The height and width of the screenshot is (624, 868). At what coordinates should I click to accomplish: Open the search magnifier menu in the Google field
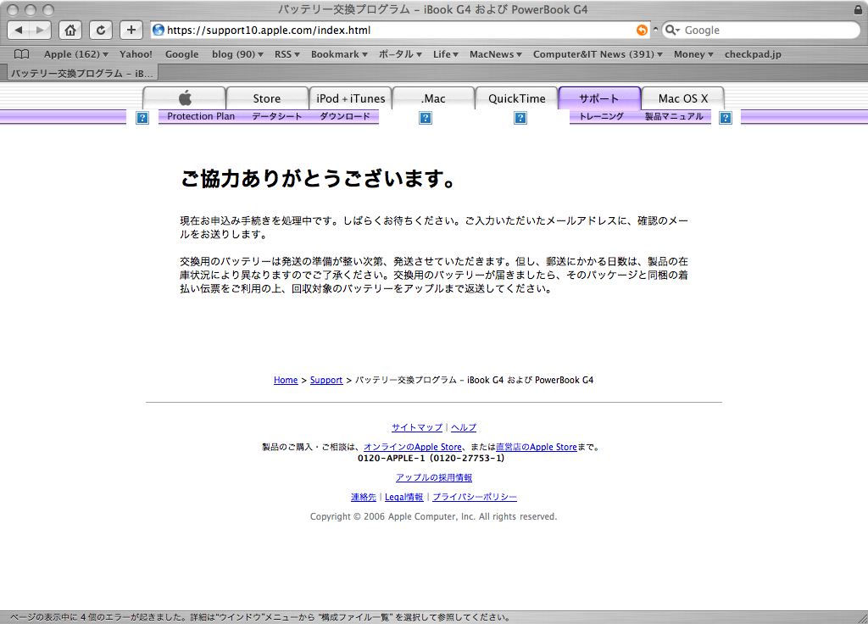coord(672,30)
